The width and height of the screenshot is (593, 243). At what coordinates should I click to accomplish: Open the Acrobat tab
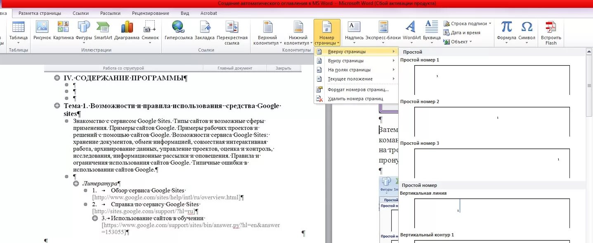(x=208, y=13)
